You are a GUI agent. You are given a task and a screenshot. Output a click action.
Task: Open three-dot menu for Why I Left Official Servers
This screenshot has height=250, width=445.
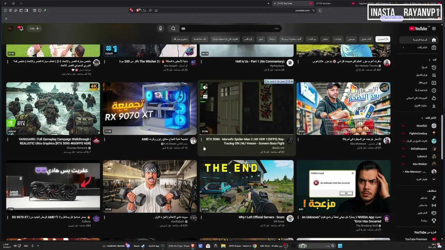point(201,217)
